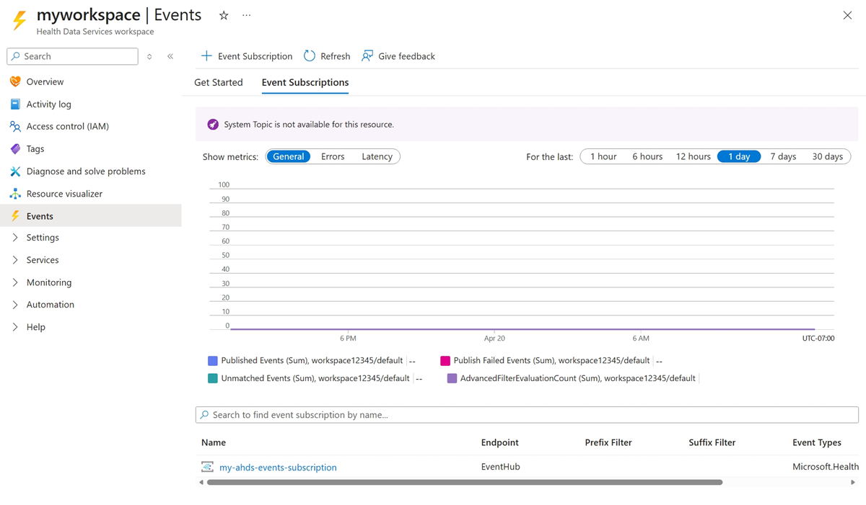The image size is (866, 505).
Task: Click EventHub endpoint cell
Action: pos(500,467)
